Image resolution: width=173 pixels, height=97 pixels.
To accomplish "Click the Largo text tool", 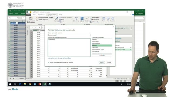I will point(62,20).
